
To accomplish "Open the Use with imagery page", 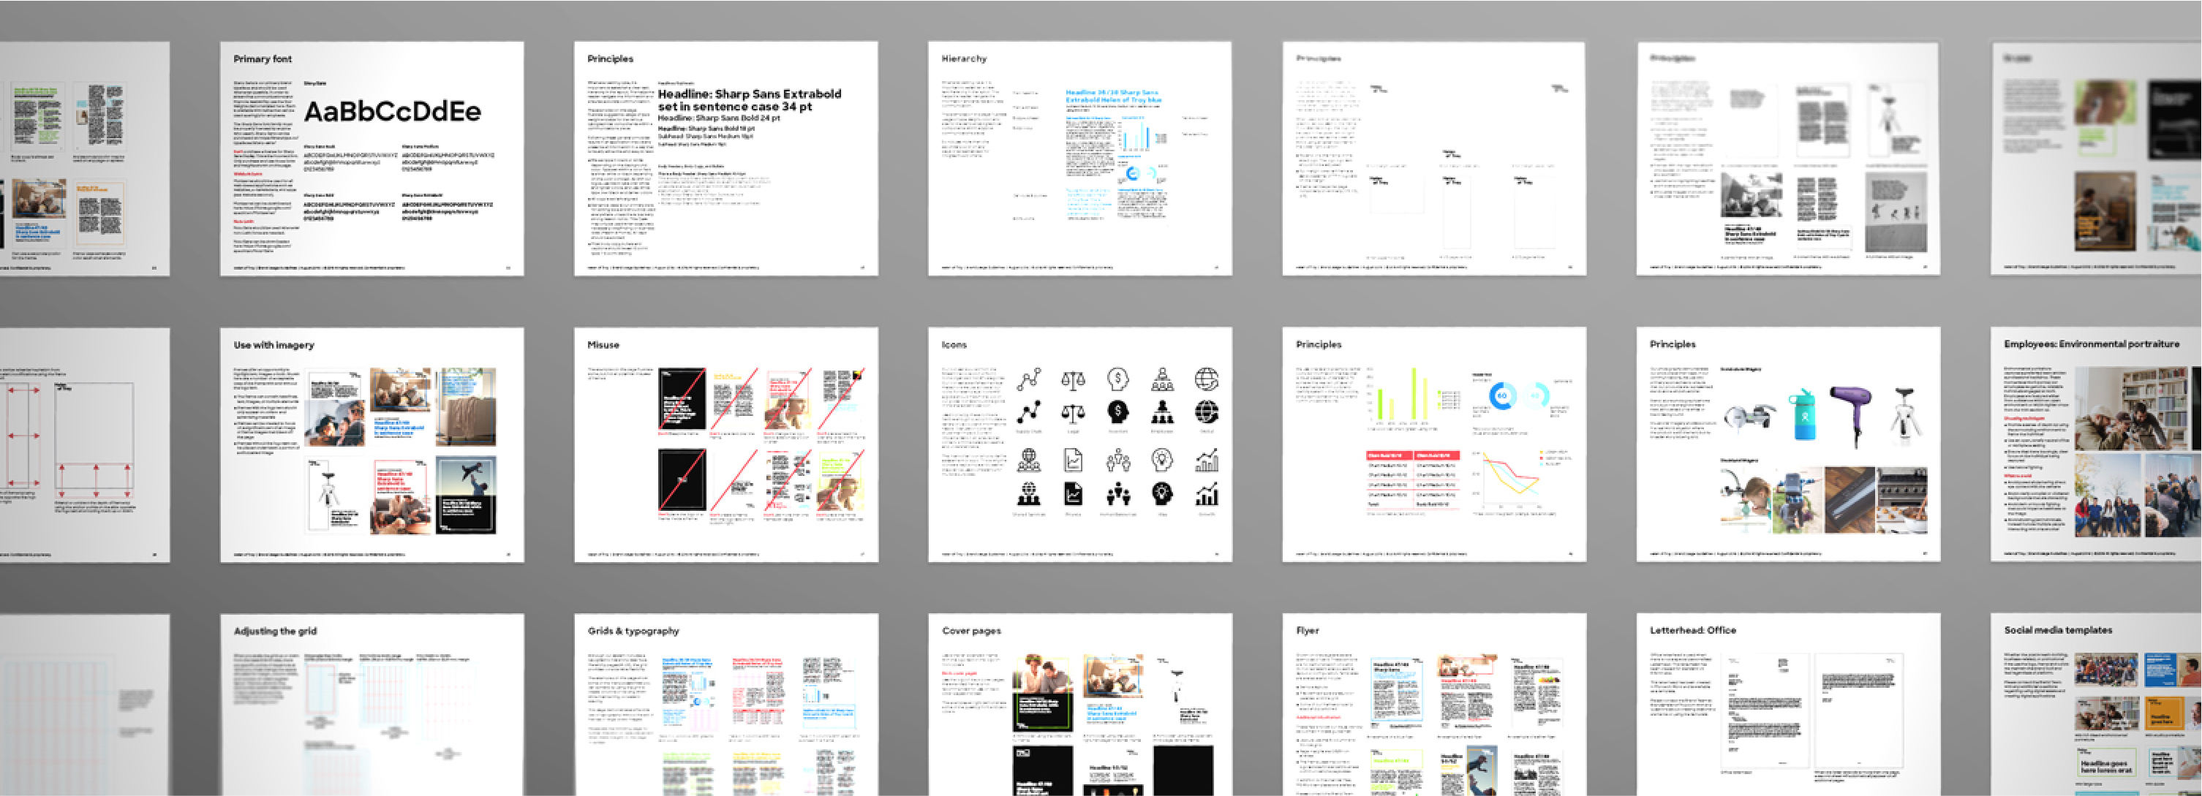I will coord(372,445).
